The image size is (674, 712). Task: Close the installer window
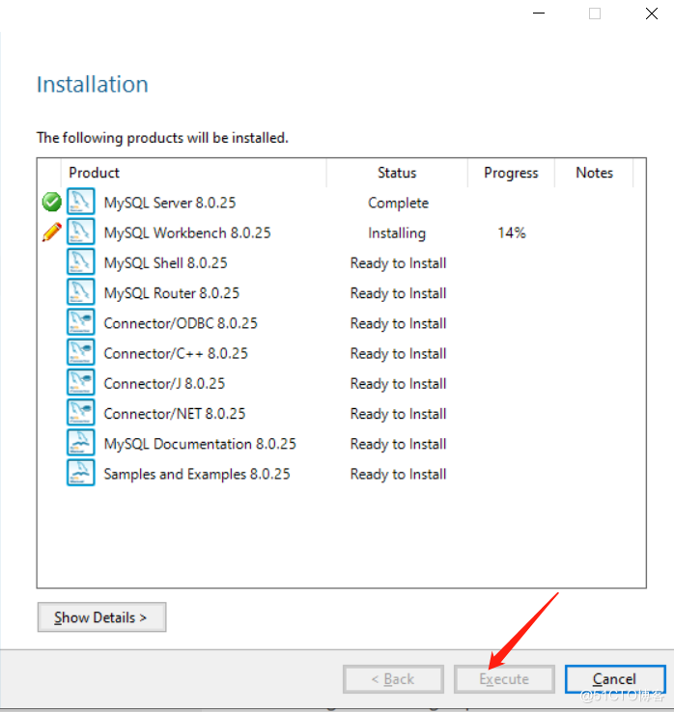652,14
